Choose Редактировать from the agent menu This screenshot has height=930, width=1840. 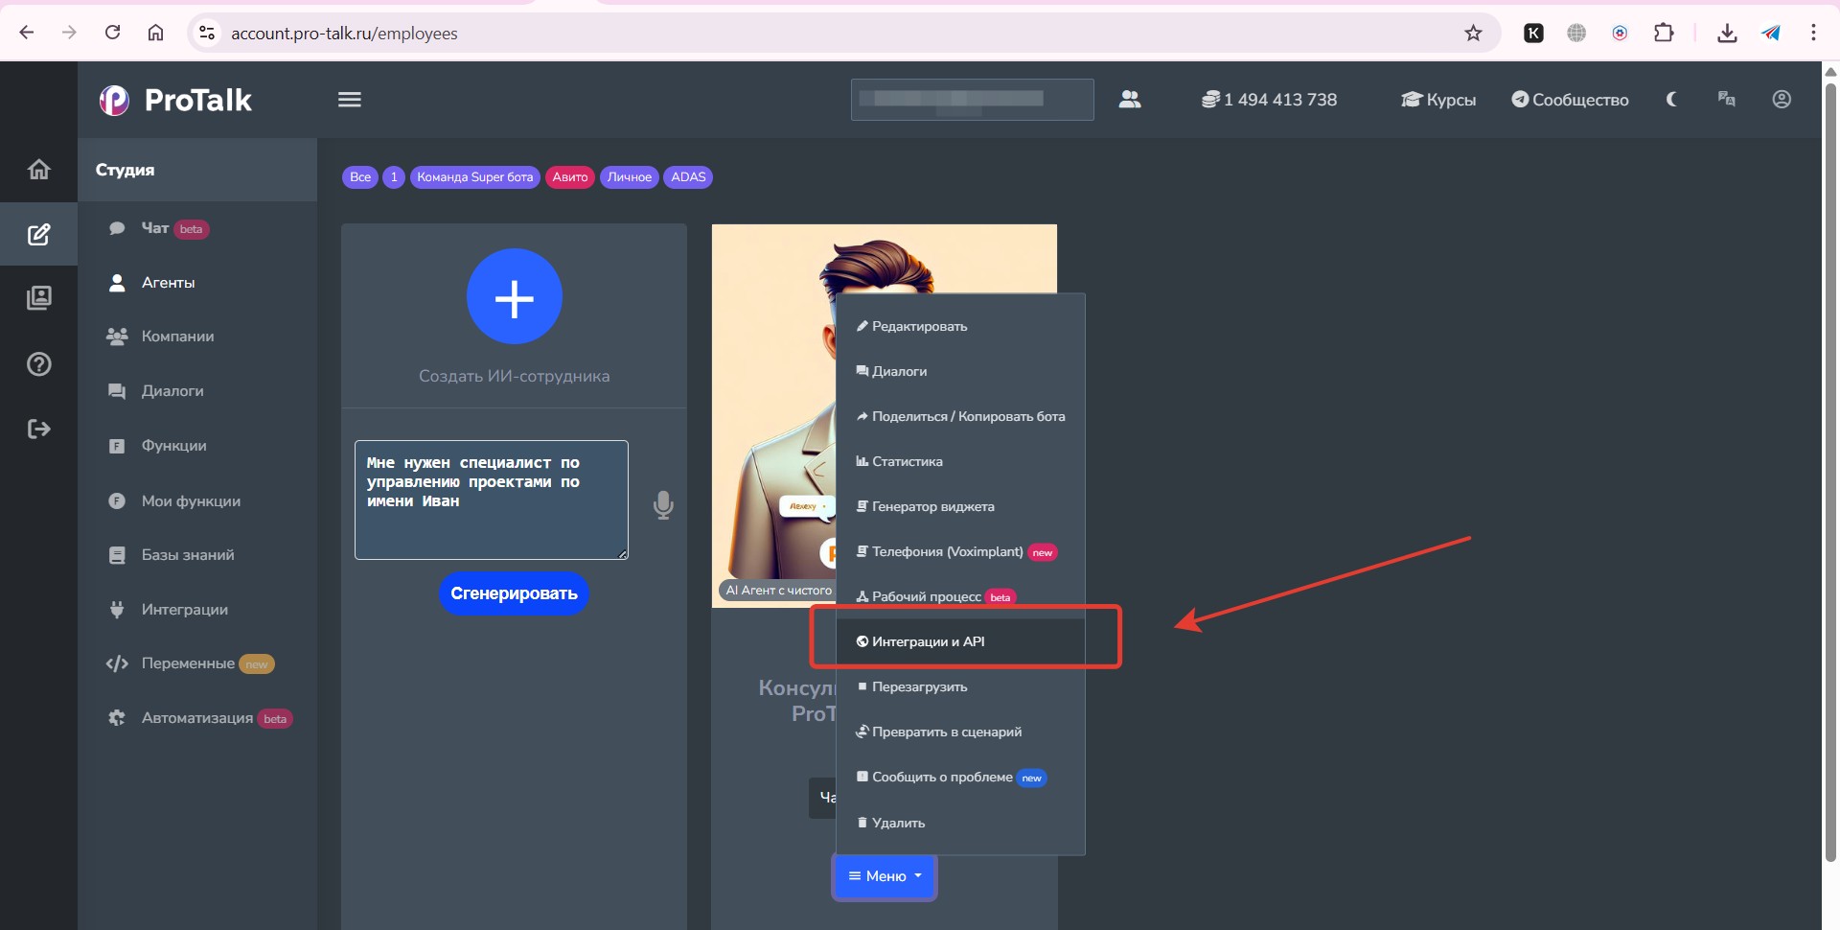(919, 327)
